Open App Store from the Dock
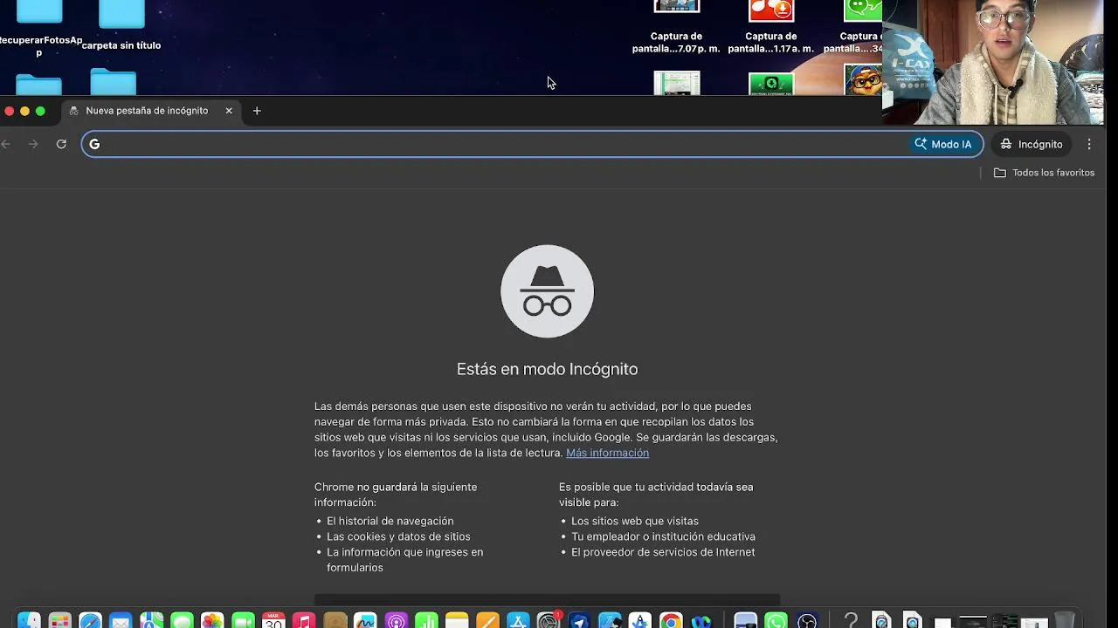 (x=518, y=621)
